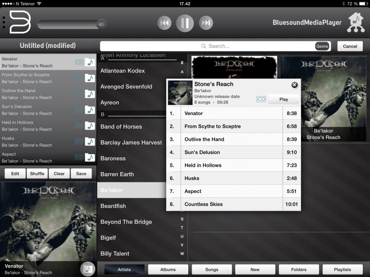
Task: Open music note icon for Sun's Delusion
Action: (90, 110)
